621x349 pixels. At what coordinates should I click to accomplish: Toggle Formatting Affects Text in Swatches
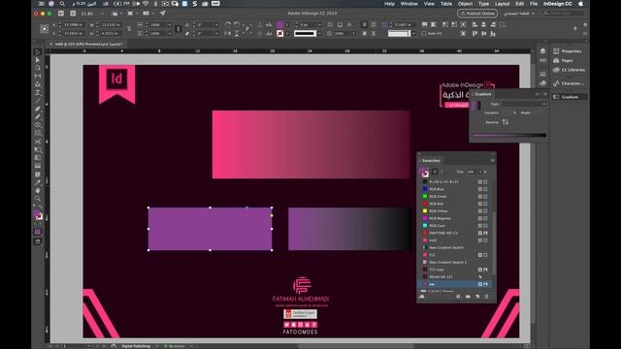pos(441,172)
